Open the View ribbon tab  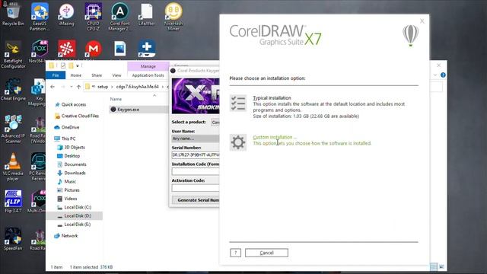(116, 75)
